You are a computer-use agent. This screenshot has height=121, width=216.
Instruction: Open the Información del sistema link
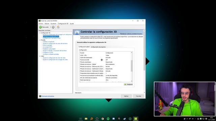pyautogui.click(x=48, y=96)
